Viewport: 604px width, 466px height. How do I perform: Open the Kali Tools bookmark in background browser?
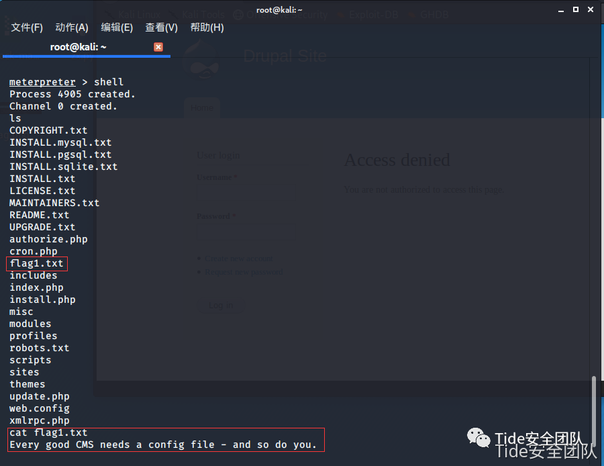click(197, 15)
